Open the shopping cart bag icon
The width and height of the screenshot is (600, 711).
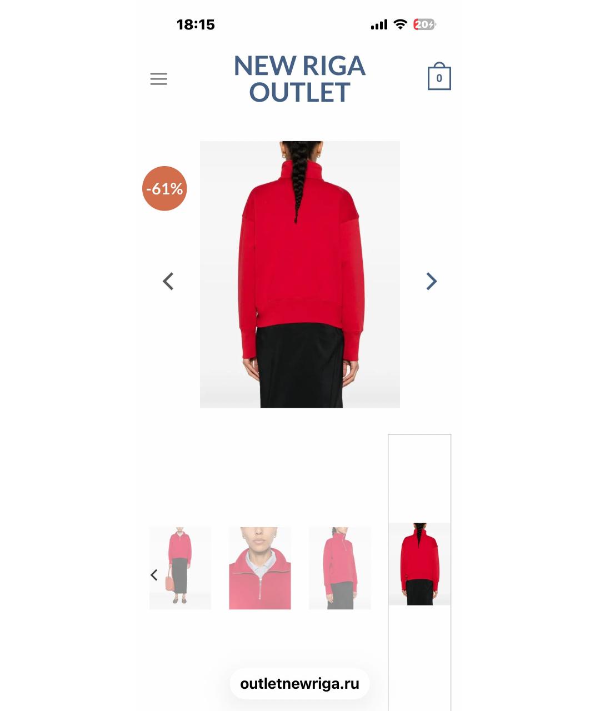439,76
